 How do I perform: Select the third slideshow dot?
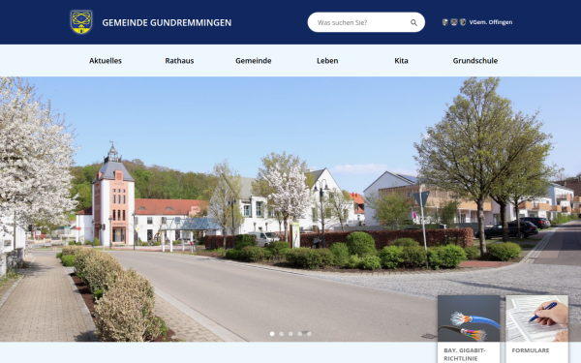(290, 334)
